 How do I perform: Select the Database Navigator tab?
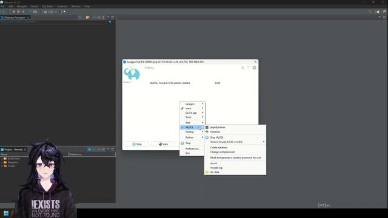15,18
